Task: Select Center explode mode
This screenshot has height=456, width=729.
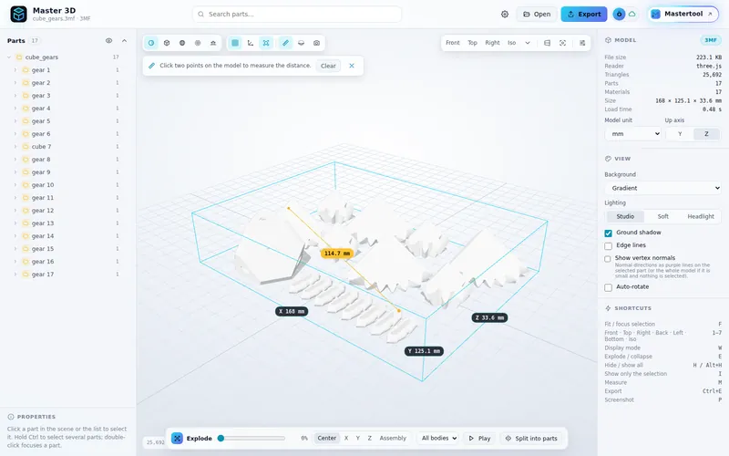Action: coord(327,439)
